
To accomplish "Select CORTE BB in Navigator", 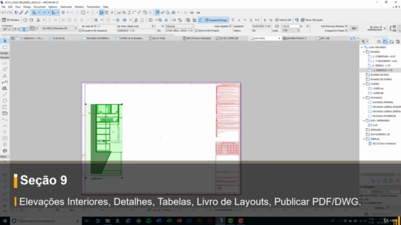I will click(376, 93).
